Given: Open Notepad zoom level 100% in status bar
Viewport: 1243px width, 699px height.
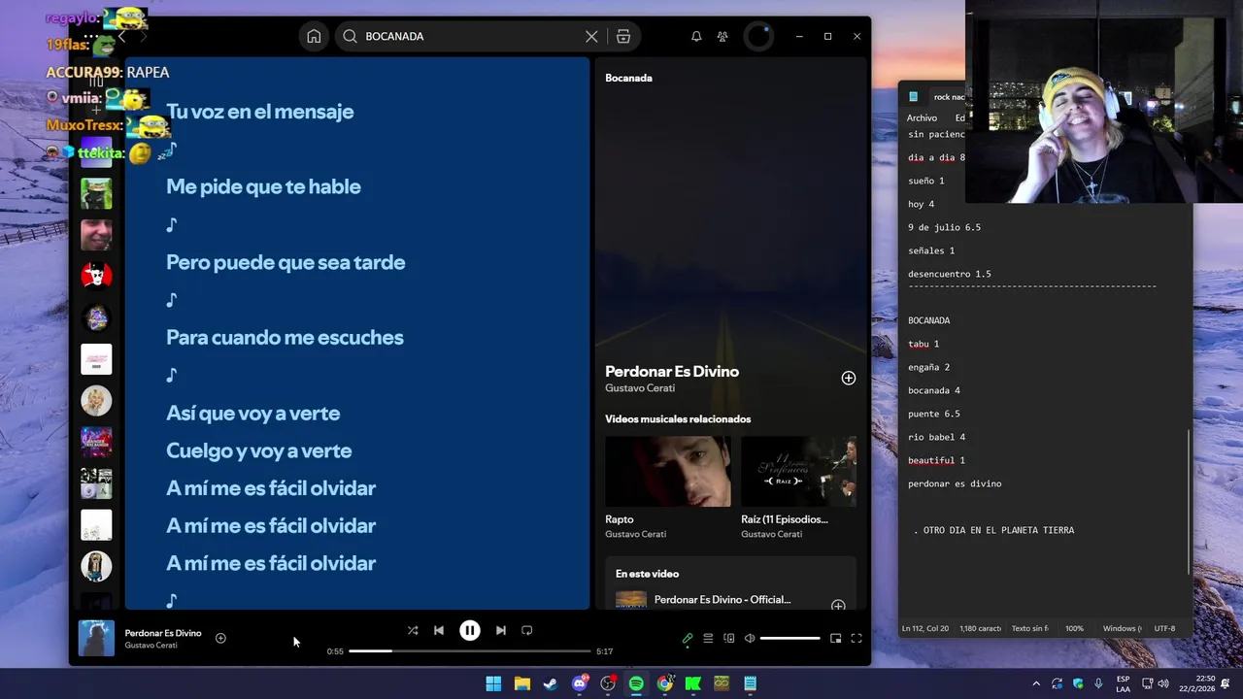Looking at the screenshot, I should point(1074,628).
